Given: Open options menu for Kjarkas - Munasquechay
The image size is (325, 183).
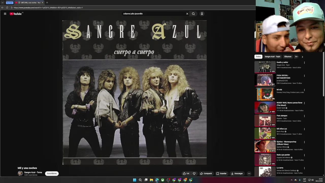Looking at the screenshot, I should pos(304,142).
